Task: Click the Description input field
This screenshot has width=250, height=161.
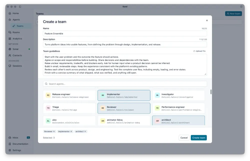Action: tap(125, 44)
